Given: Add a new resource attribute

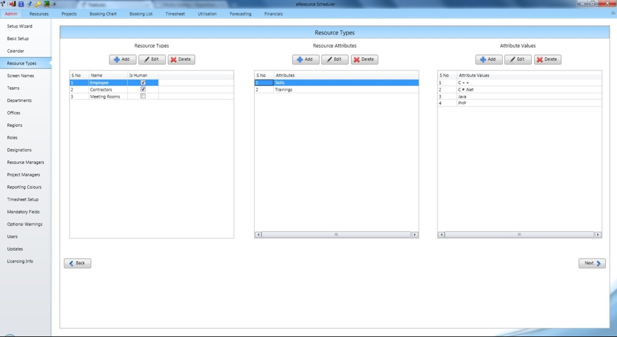Looking at the screenshot, I should 305,59.
